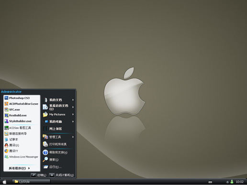Expand 我最近的文档 submenu arrow

pos(73,107)
